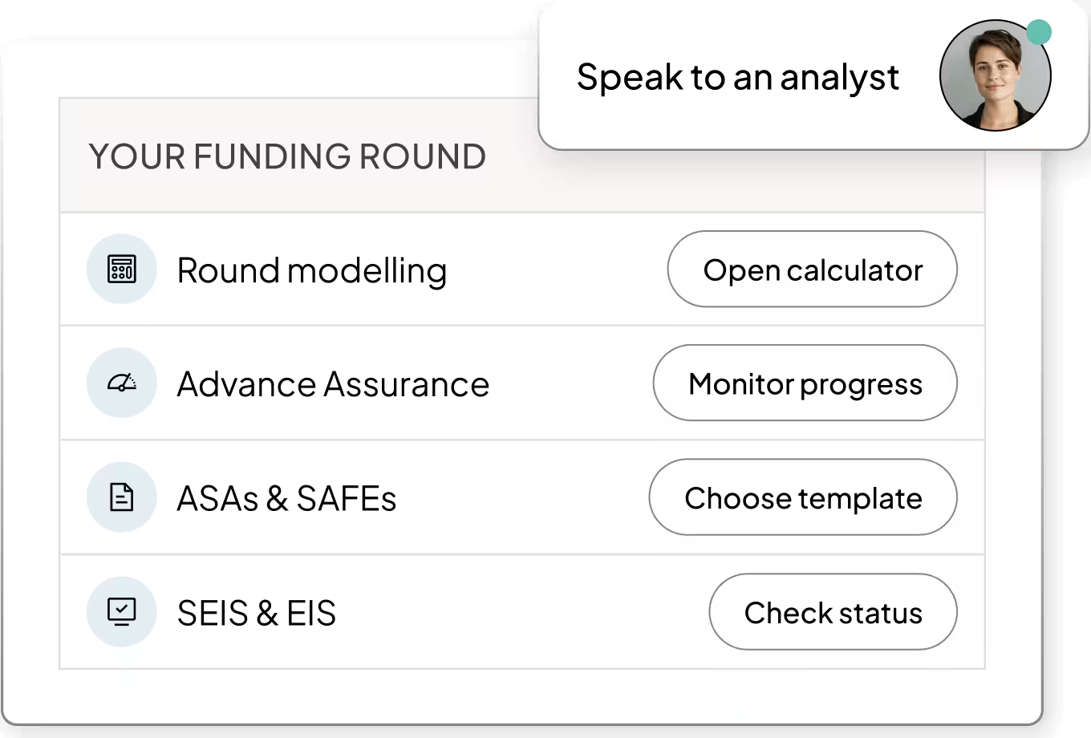Select the calculator icon beside Round modelling
Viewport: 1091px width, 738px height.
click(x=121, y=269)
